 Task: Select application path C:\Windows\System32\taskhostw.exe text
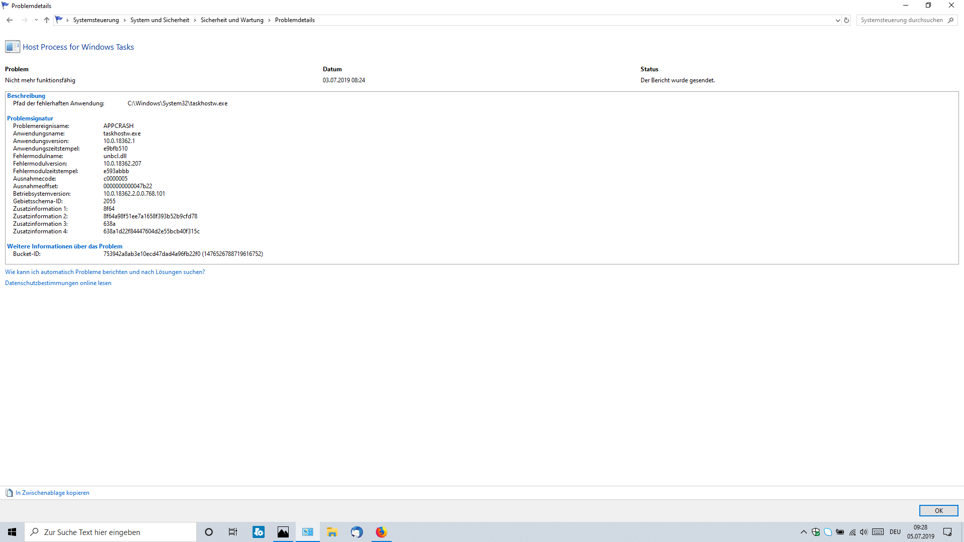(178, 103)
